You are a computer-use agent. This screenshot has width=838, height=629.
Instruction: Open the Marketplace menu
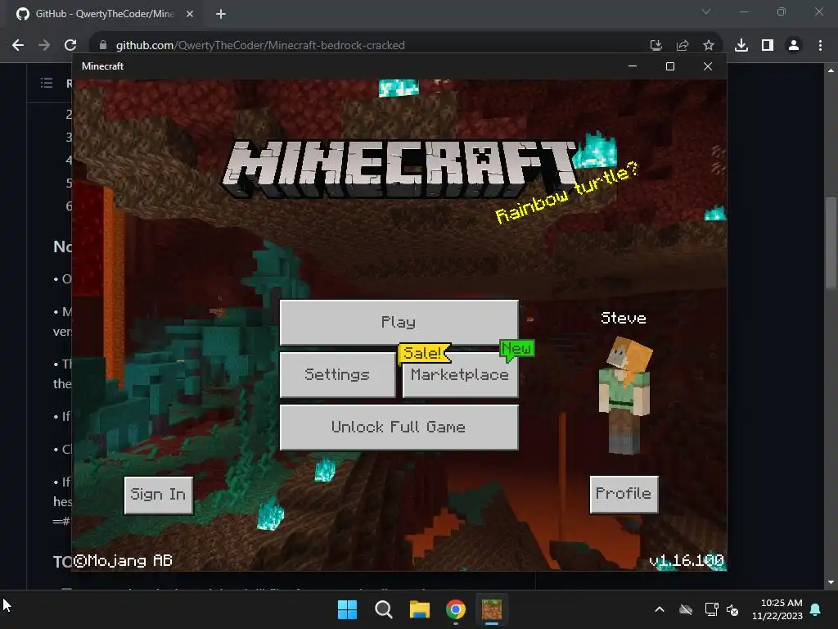click(x=460, y=374)
